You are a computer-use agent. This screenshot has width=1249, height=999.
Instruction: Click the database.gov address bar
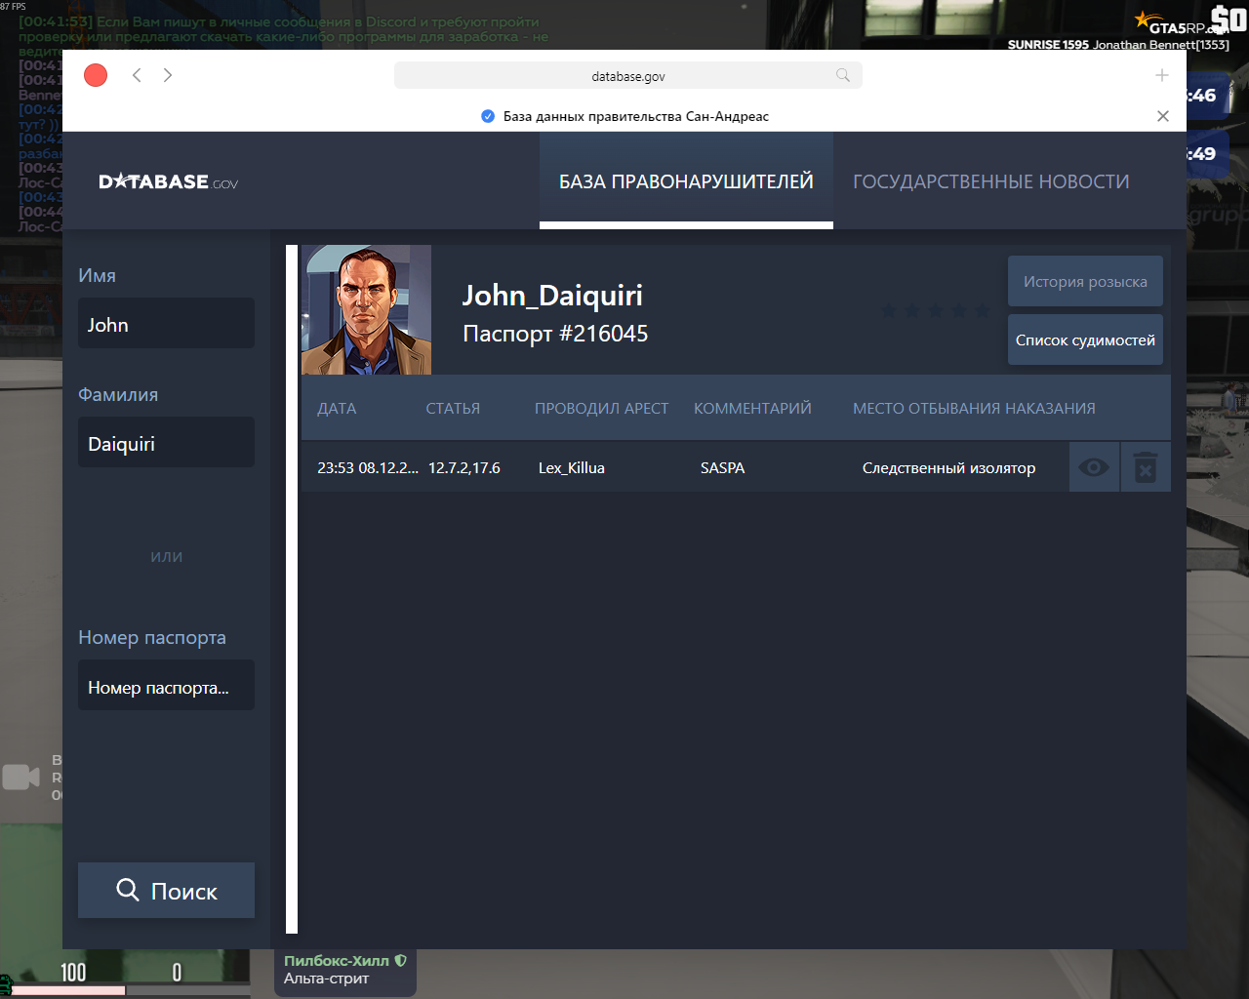coord(627,76)
